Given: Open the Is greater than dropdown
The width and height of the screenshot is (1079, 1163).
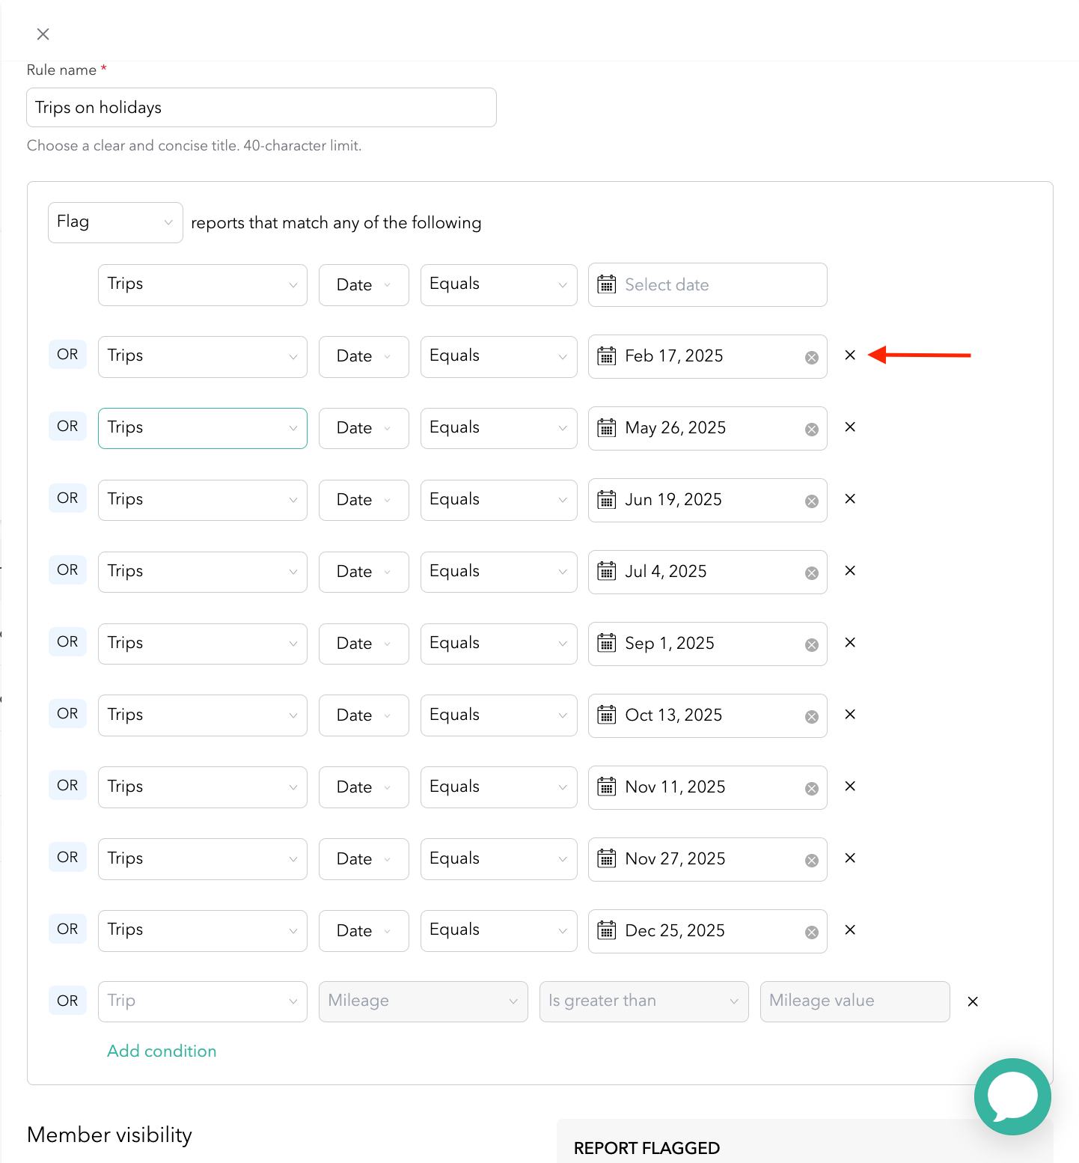Looking at the screenshot, I should point(644,1001).
